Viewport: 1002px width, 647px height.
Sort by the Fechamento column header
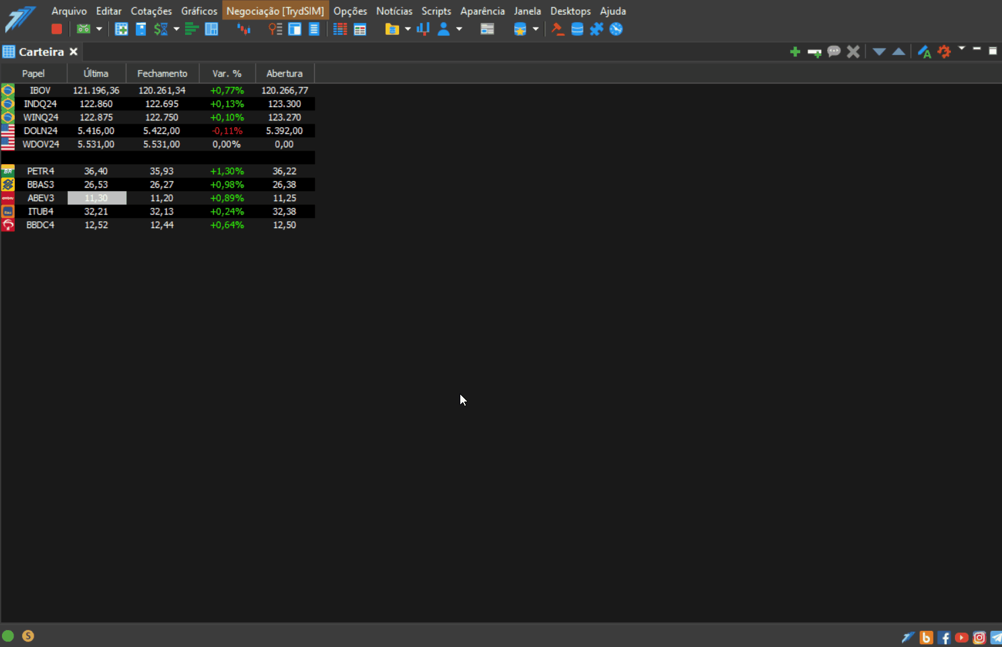tap(162, 73)
